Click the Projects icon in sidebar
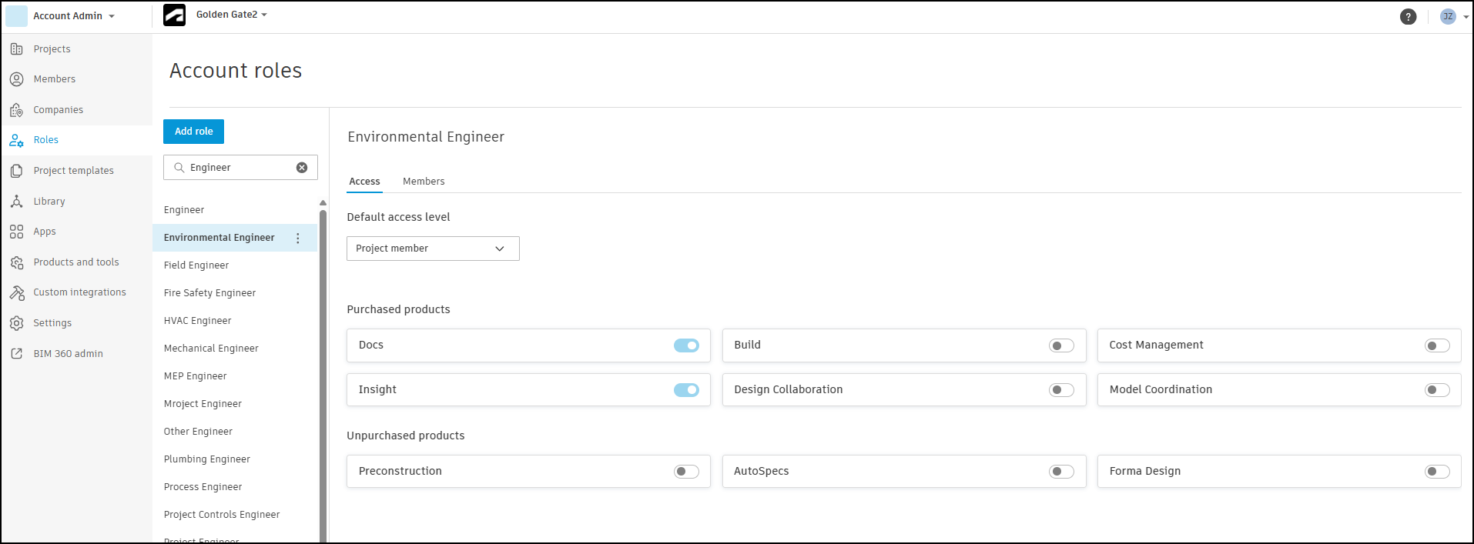 tap(16, 49)
